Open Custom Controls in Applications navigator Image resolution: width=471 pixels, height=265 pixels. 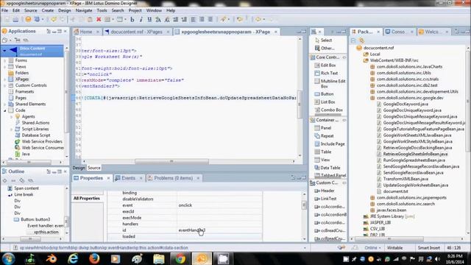[31, 85]
